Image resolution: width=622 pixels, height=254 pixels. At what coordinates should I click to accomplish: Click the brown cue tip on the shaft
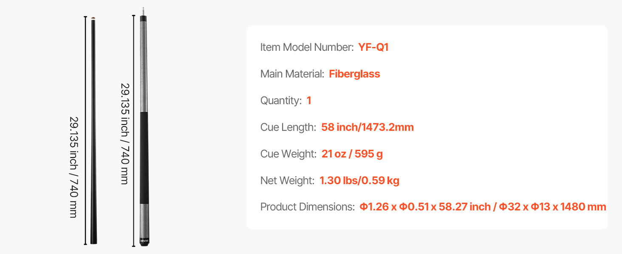click(x=93, y=18)
